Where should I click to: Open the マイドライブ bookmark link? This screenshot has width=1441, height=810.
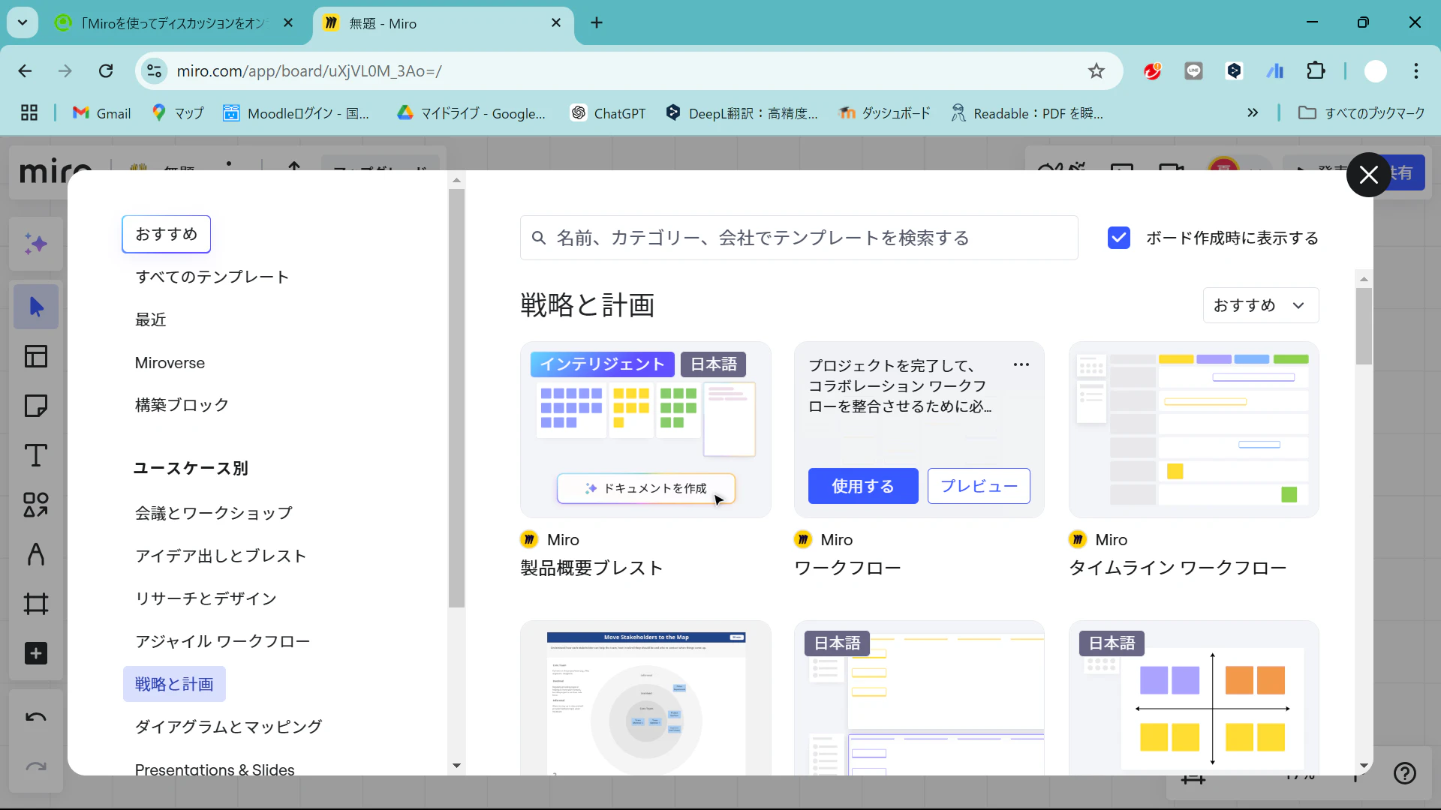point(471,113)
